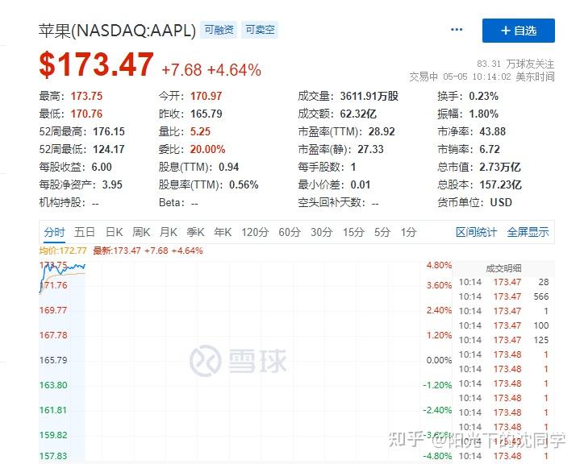Click the 可卖空 tag
The image size is (580, 464).
point(260,30)
